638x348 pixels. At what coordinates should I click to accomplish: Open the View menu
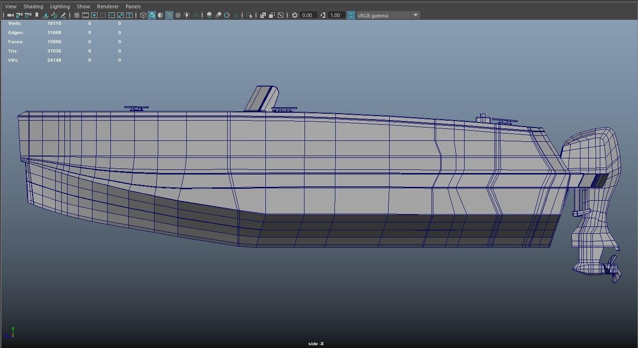(11, 6)
